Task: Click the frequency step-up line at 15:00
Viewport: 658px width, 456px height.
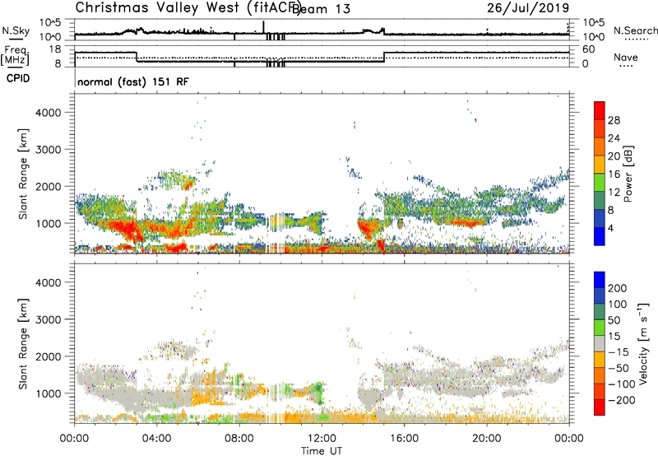Action: pyautogui.click(x=384, y=58)
